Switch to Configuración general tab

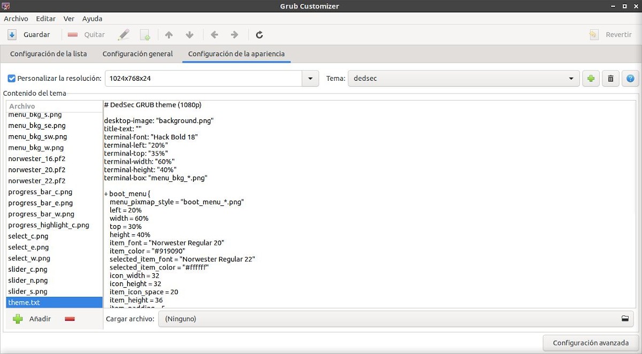pos(137,53)
